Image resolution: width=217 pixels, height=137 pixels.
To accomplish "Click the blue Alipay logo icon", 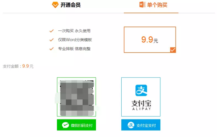I will coord(141,90).
